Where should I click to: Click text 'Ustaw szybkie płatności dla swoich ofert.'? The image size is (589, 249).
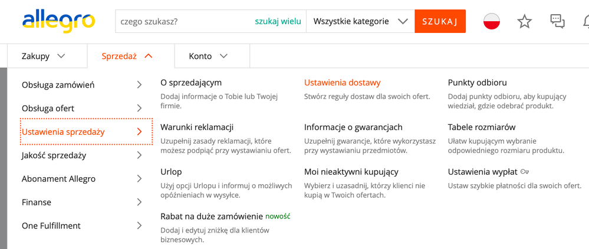point(515,186)
